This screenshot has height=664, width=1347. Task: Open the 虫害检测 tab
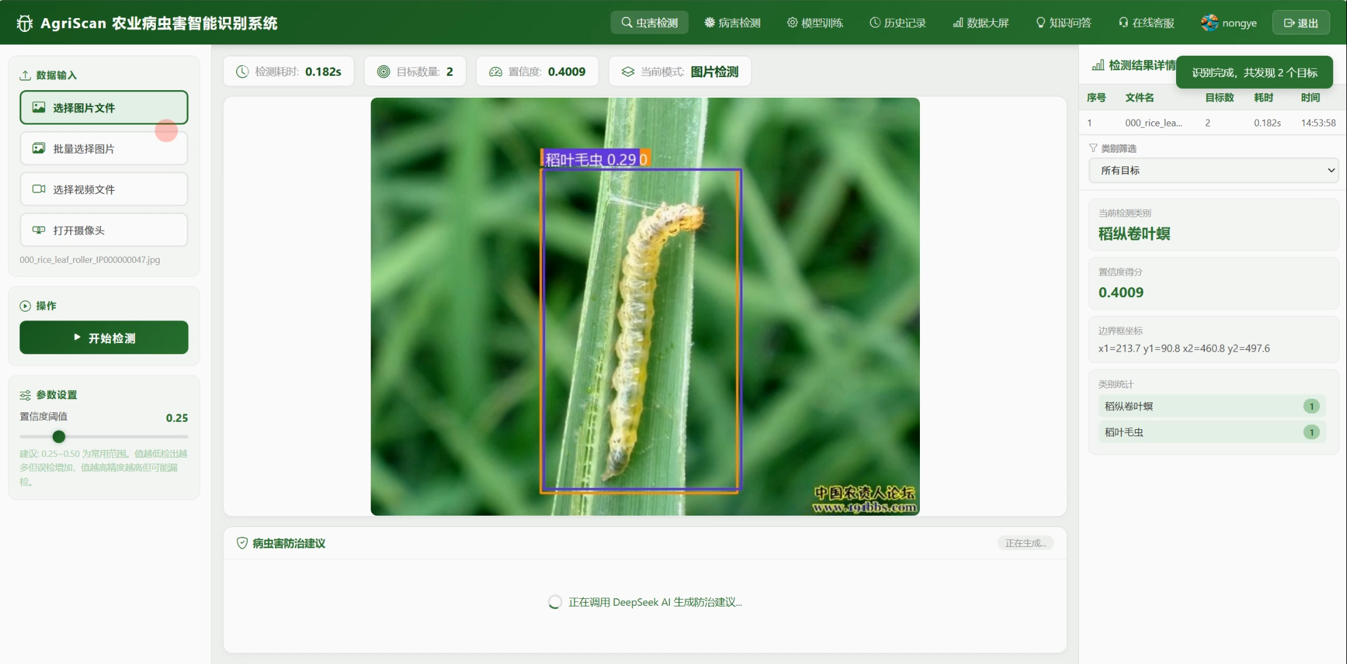(649, 23)
